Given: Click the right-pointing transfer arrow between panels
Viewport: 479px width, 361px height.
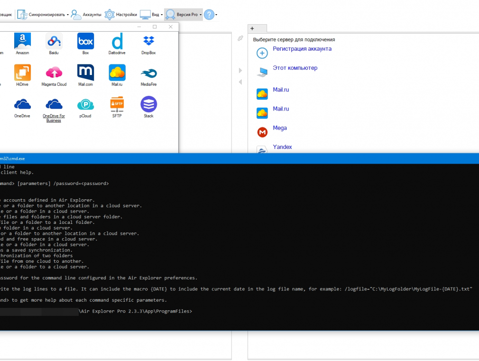Looking at the screenshot, I should pos(240,70).
